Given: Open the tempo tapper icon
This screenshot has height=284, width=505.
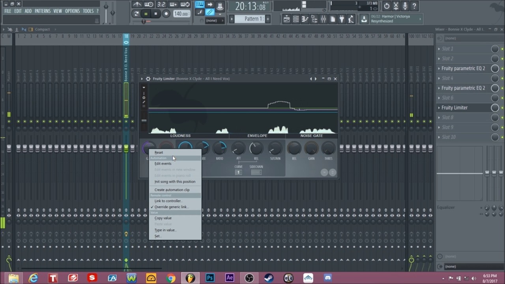Looking at the screenshot, I should coord(351,19).
